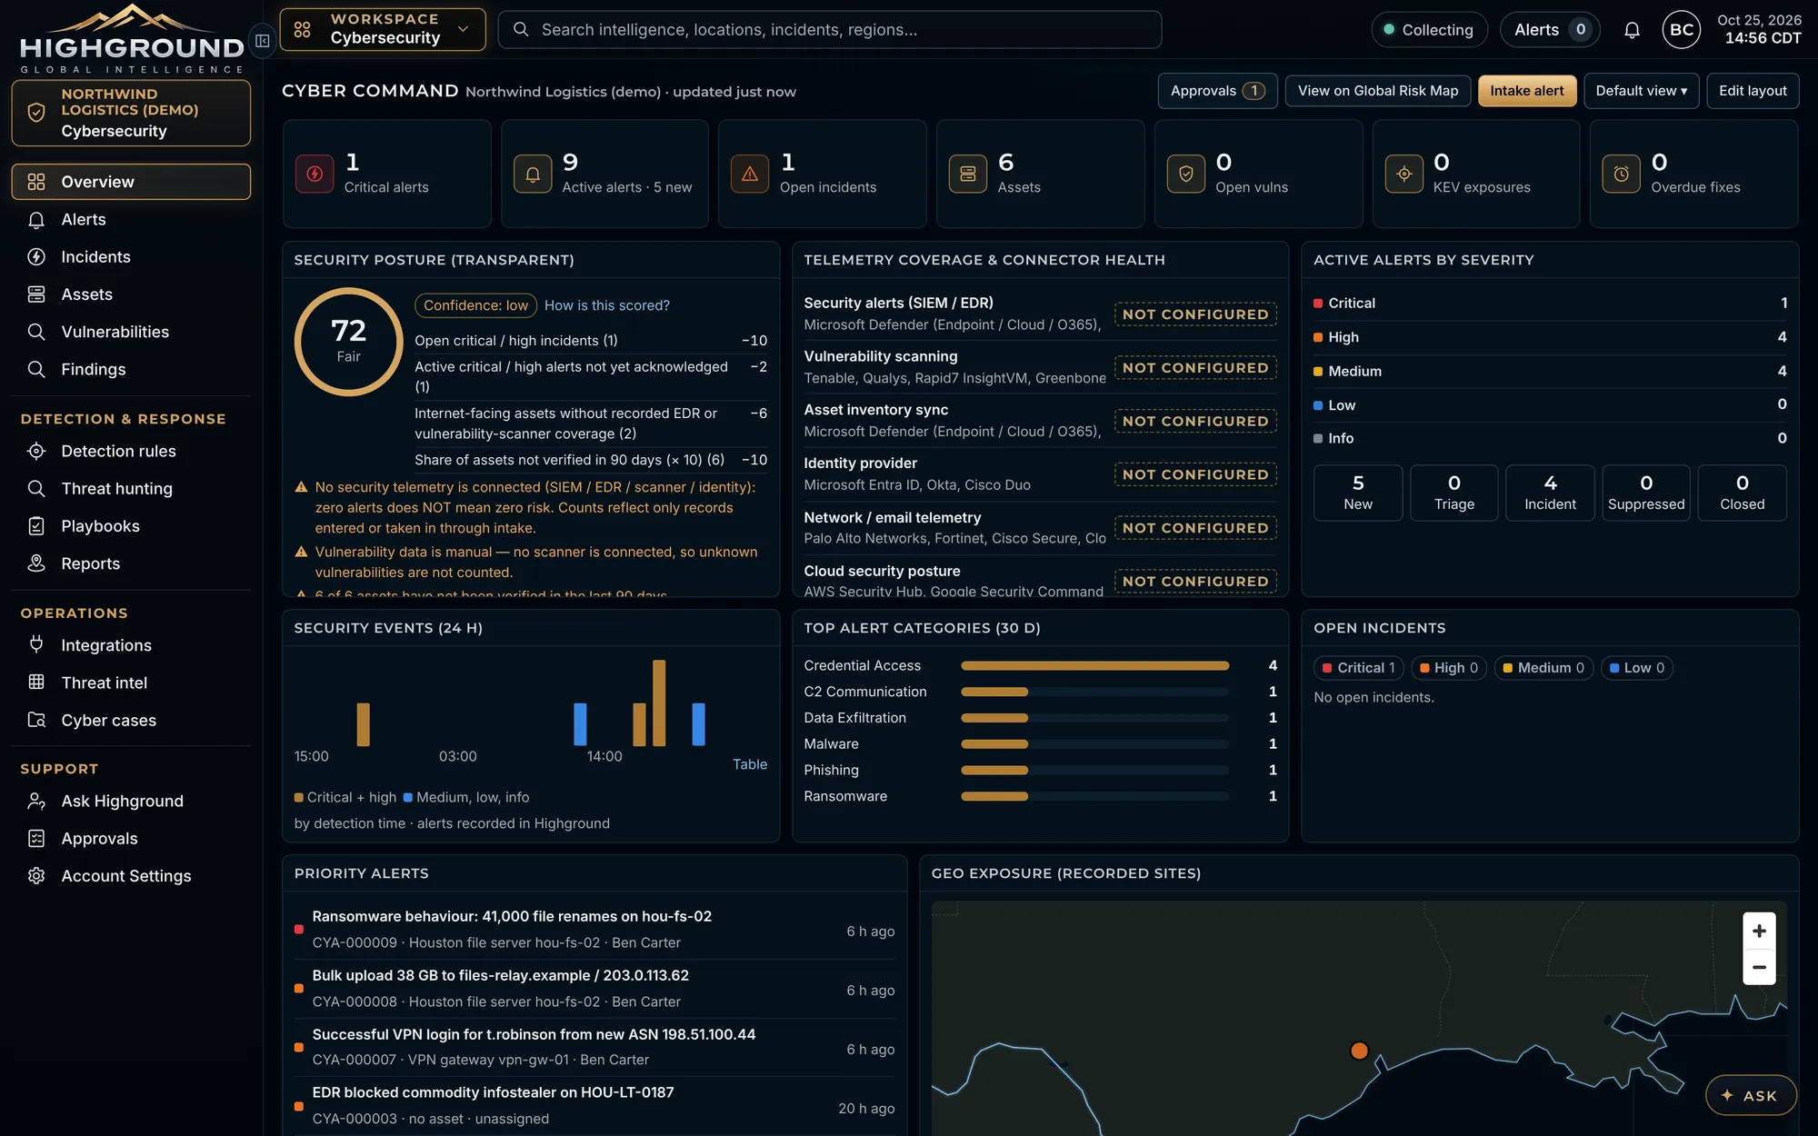Click the Open vulns shield icon
This screenshot has height=1136, width=1818.
click(1186, 174)
